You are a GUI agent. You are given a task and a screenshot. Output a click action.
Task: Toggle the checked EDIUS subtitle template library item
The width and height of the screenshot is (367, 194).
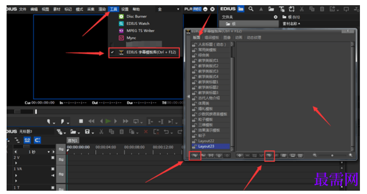pos(144,52)
